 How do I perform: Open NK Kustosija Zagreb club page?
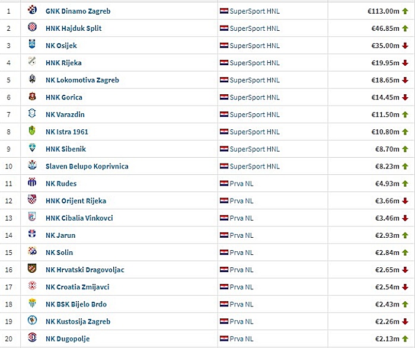78,321
